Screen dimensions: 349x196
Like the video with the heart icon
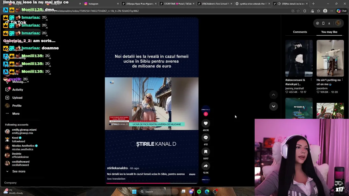point(206,123)
